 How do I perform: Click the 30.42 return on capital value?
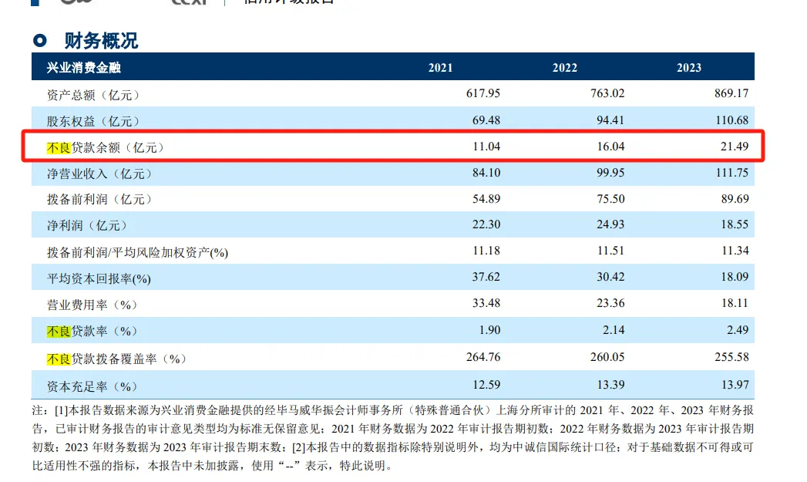(610, 277)
